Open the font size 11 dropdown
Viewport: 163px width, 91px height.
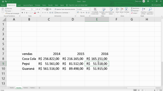35,9
